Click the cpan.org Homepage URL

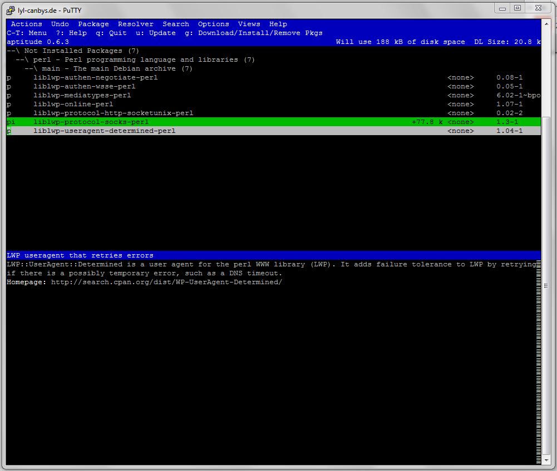click(x=166, y=282)
